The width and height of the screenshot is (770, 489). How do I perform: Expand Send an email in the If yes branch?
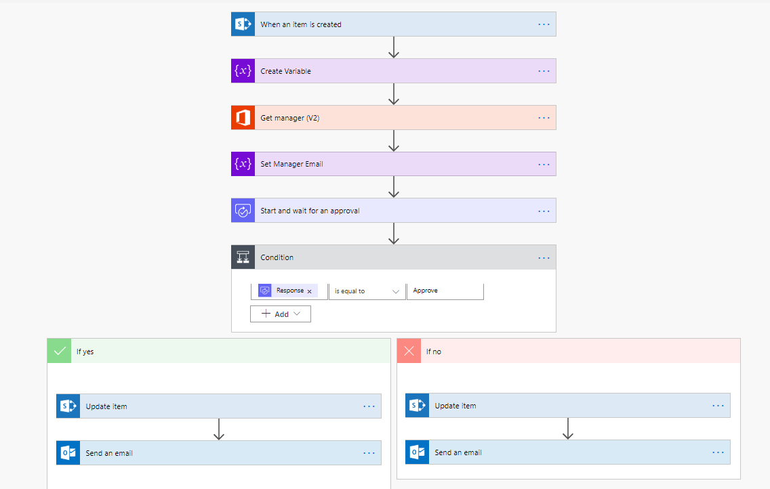coord(218,452)
